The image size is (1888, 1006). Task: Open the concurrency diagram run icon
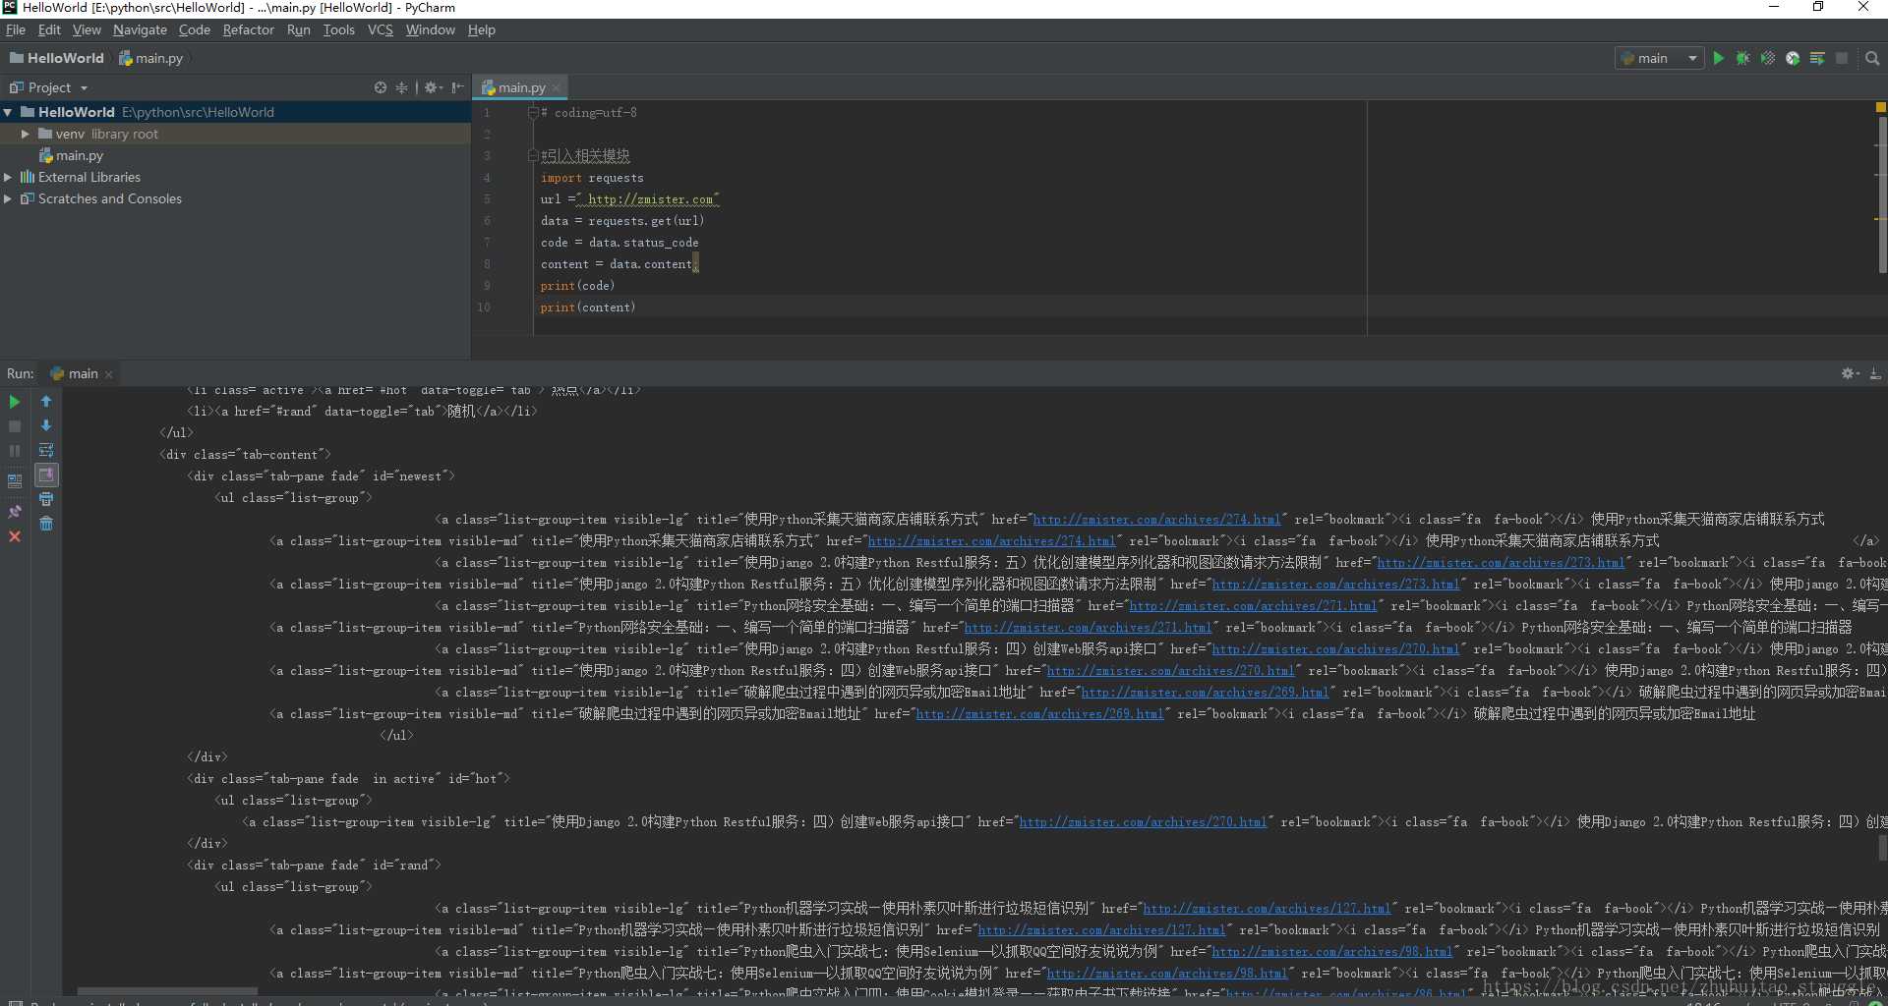1817,58
